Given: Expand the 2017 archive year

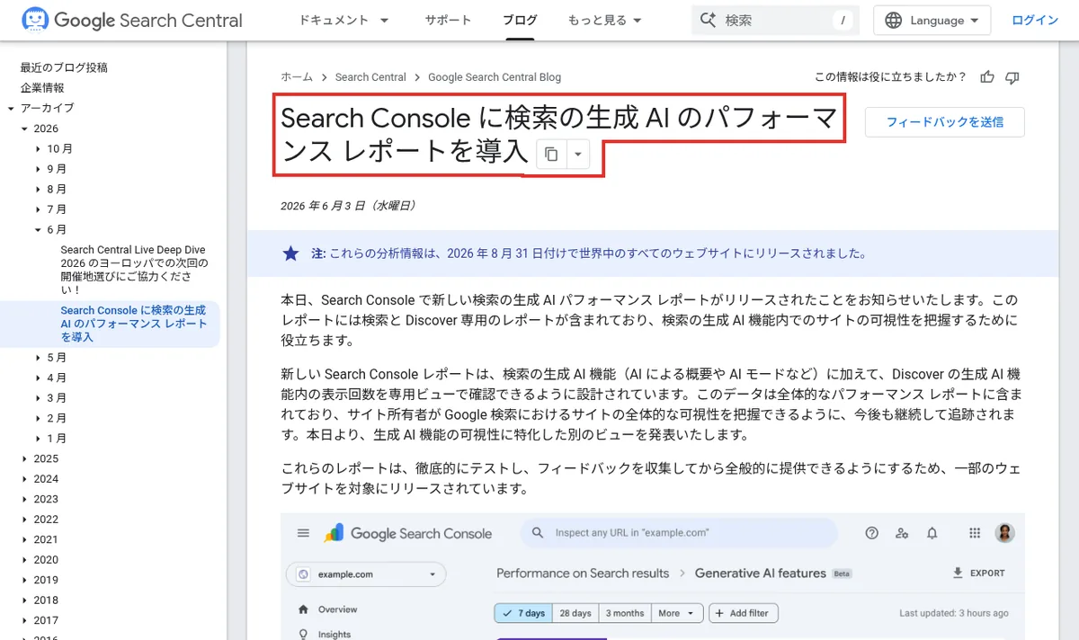Looking at the screenshot, I should point(24,620).
